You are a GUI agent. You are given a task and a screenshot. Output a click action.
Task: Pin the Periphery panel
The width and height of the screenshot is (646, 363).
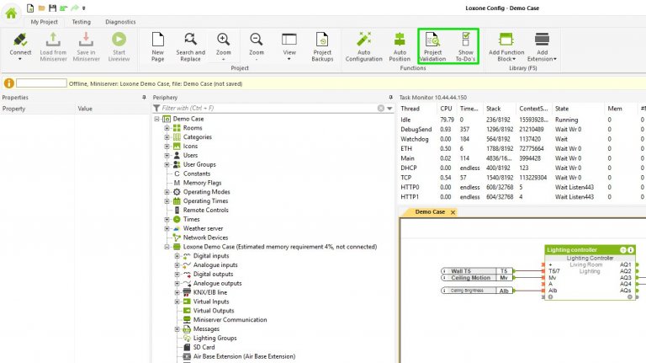[x=390, y=98]
